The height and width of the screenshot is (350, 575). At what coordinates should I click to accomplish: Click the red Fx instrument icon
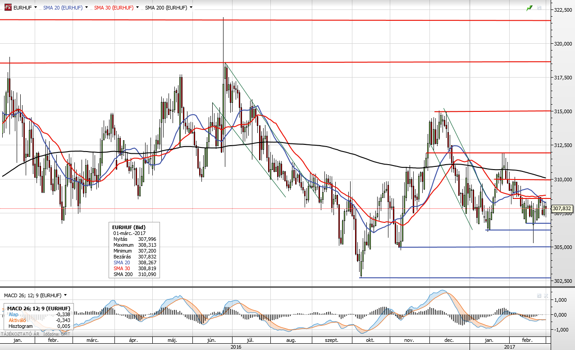[8, 7]
